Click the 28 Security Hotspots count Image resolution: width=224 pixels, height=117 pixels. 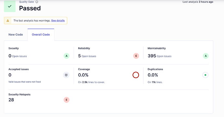coord(11,100)
